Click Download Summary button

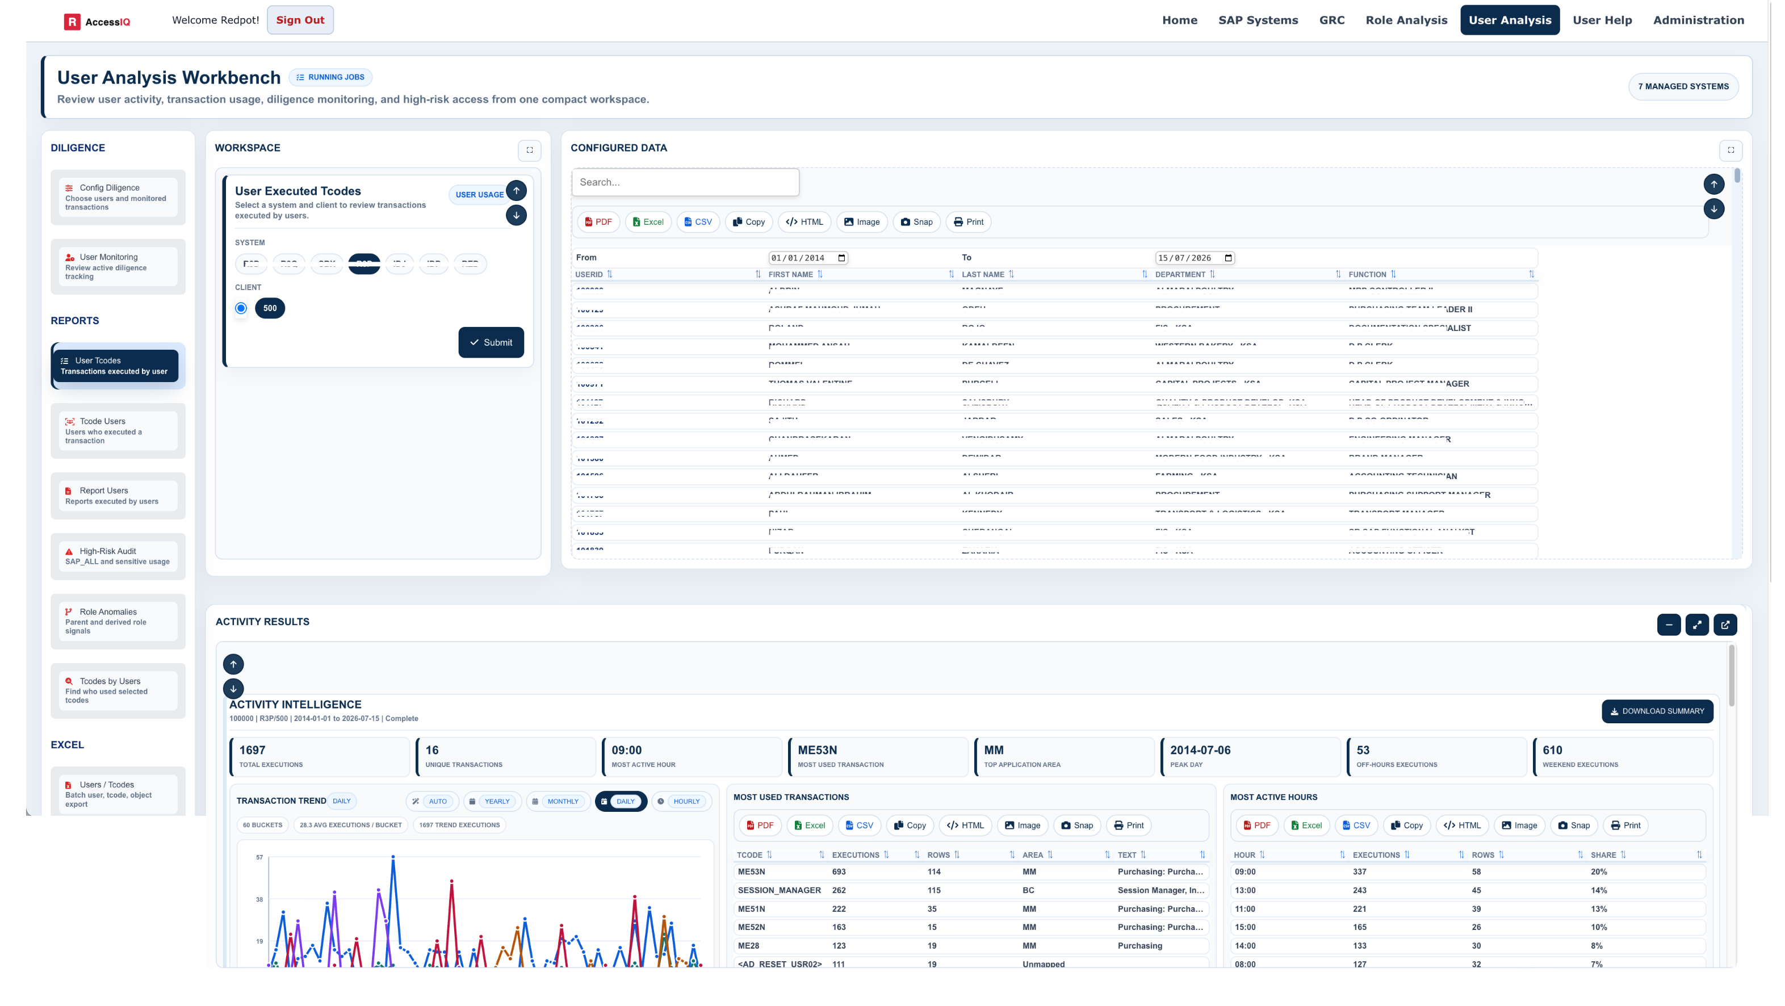click(x=1657, y=711)
